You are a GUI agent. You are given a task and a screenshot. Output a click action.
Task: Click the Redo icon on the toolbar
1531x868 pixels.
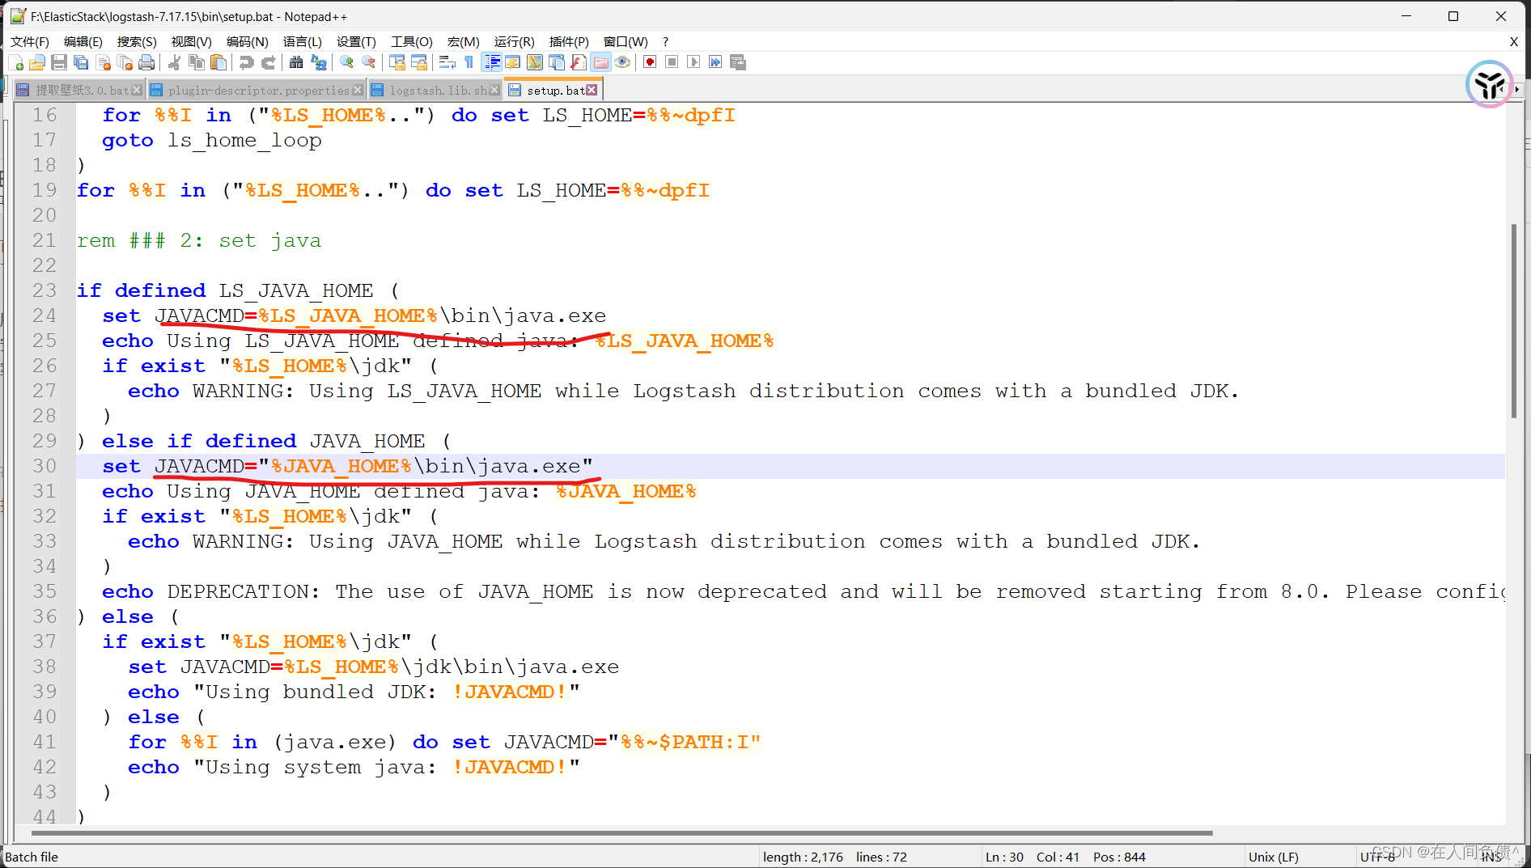click(269, 62)
